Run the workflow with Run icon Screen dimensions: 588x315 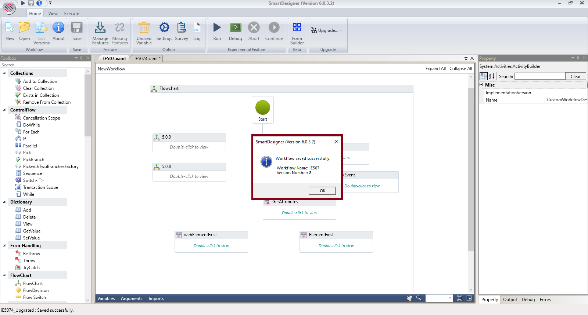217,28
